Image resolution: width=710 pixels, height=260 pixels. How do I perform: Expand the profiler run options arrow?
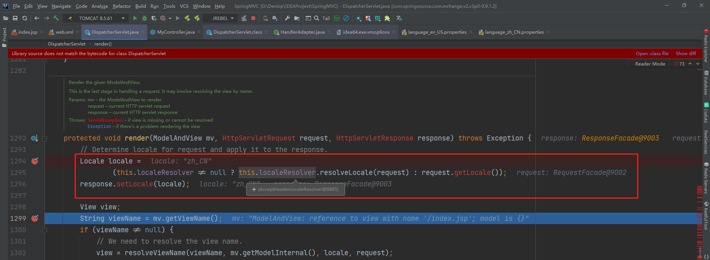(x=170, y=18)
